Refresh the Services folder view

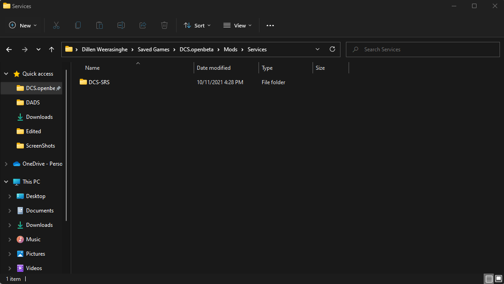(332, 49)
